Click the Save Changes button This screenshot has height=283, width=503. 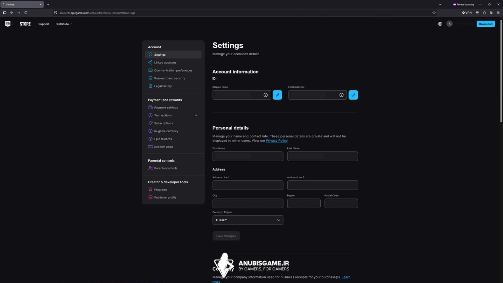pos(226,236)
